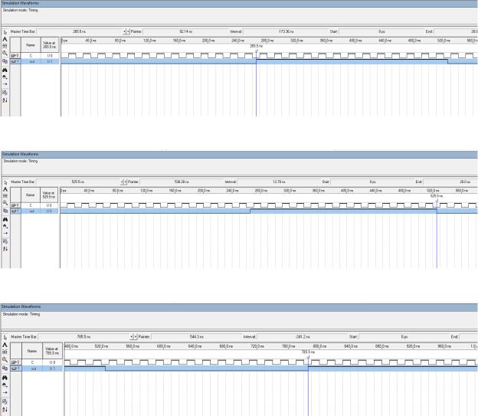
Task: Step the bottom Master Time Bar to the next transition
Action: click(136, 336)
